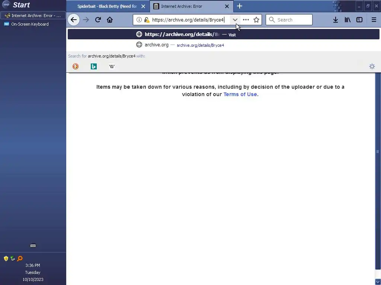Open the security shield tray icon
The image size is (381, 285).
click(x=6, y=259)
